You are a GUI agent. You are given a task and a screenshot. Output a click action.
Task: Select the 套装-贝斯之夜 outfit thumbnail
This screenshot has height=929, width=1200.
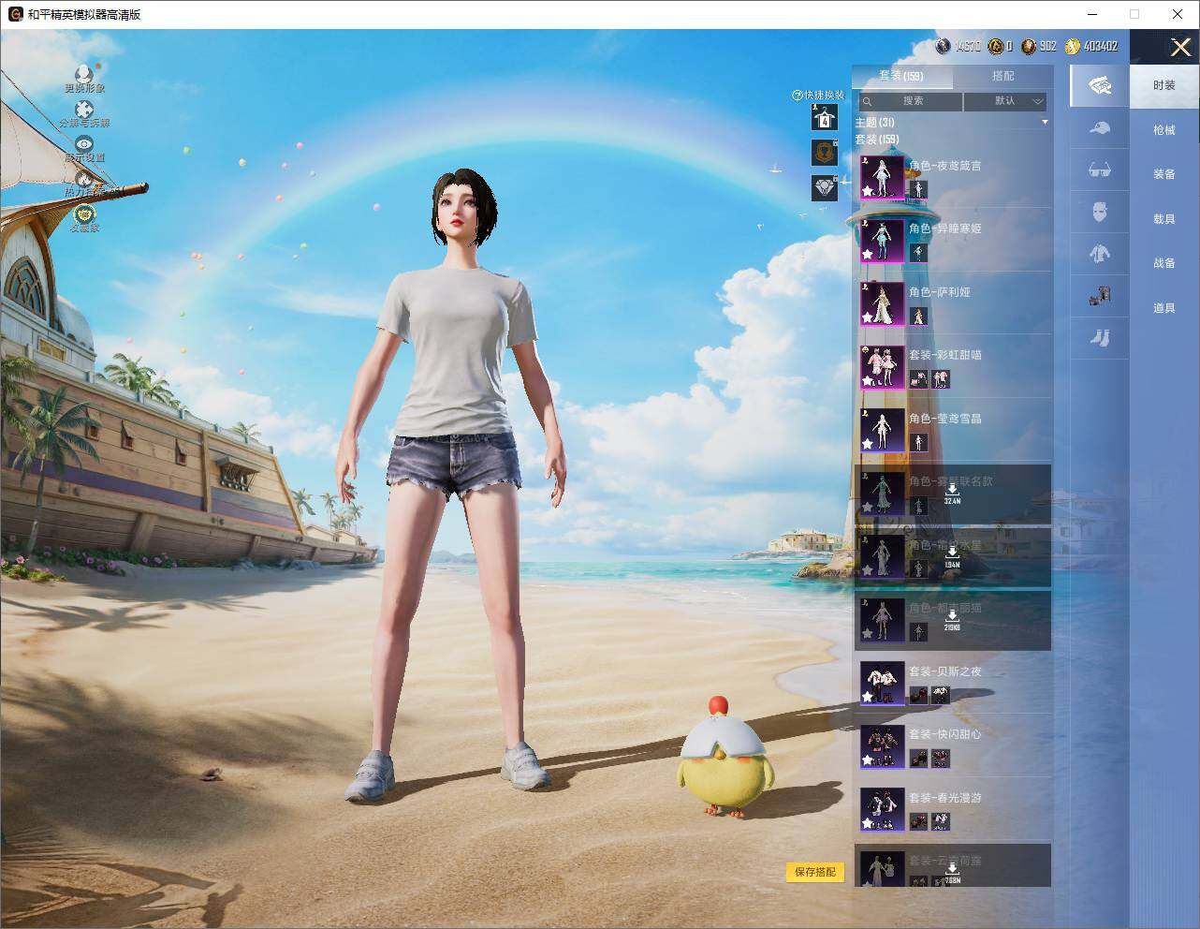point(882,683)
